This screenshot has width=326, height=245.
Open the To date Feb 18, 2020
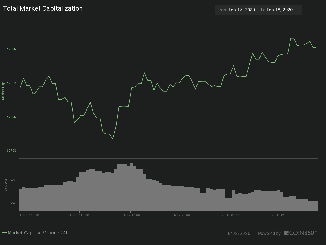tap(280, 10)
